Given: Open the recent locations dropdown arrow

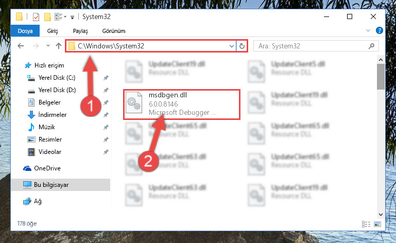Looking at the screenshot, I should [x=48, y=46].
